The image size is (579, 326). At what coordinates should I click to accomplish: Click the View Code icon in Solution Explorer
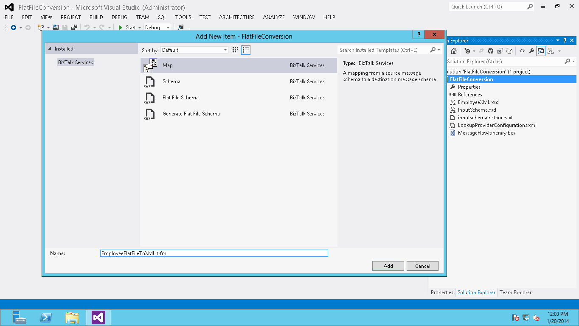[523, 51]
